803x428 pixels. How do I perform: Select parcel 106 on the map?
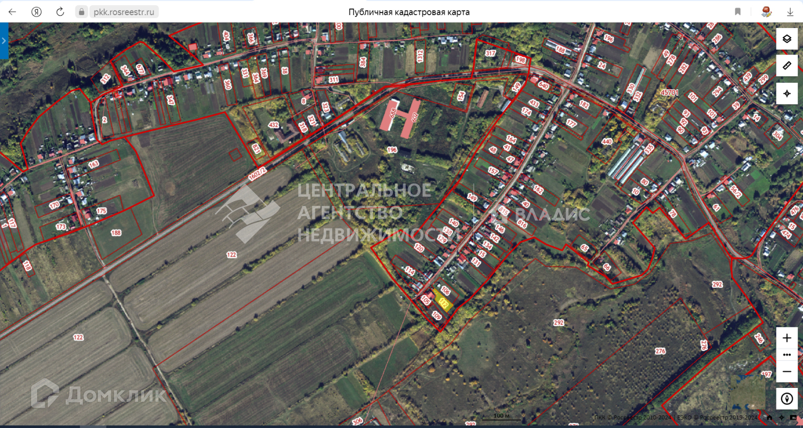[445, 291]
